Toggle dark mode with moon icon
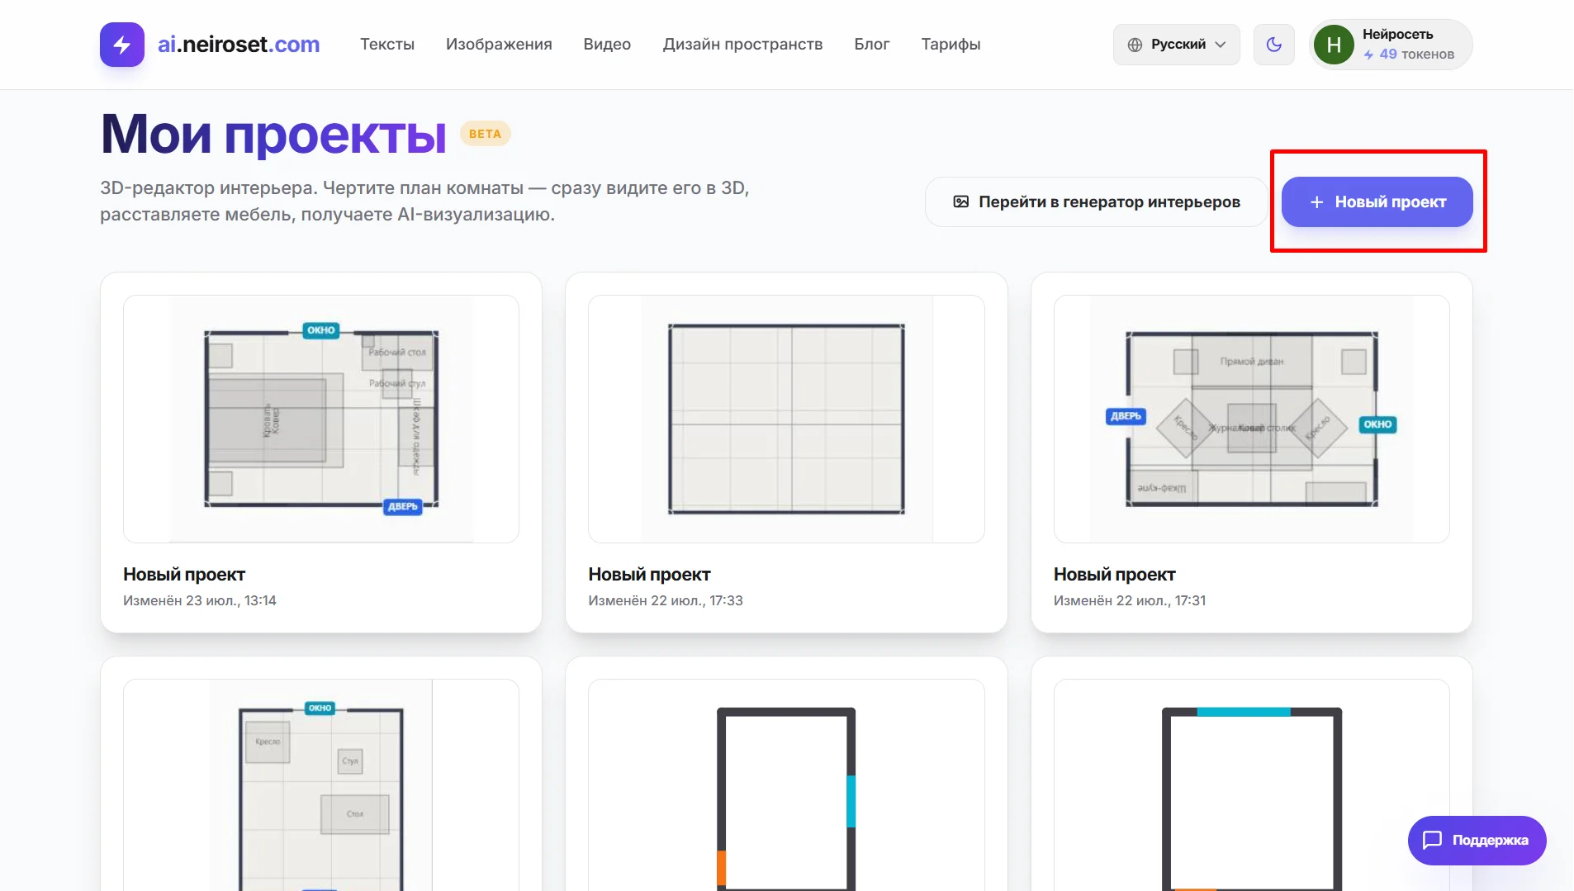The width and height of the screenshot is (1574, 891). [1274, 45]
